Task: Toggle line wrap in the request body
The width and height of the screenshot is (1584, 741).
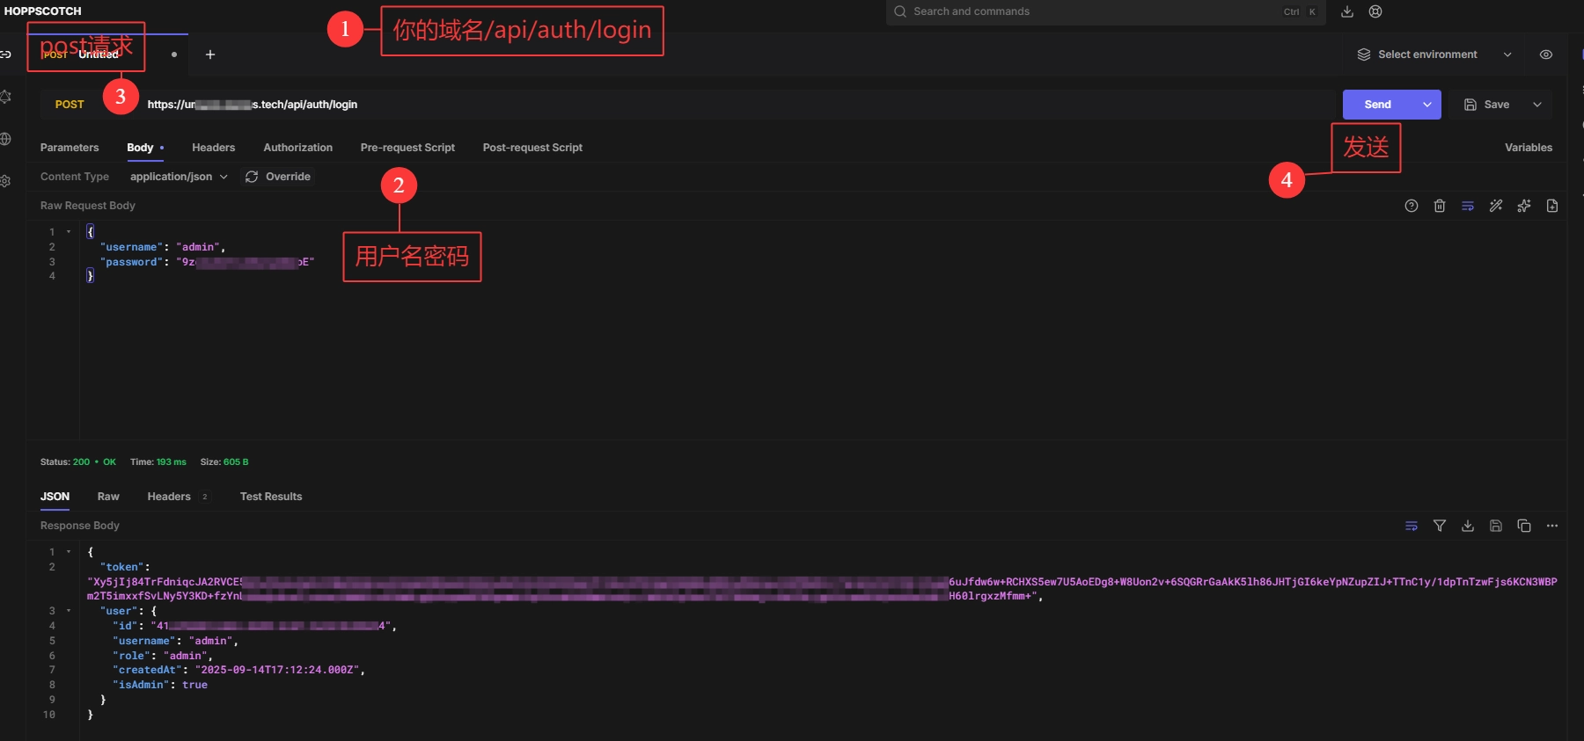Action: point(1468,206)
